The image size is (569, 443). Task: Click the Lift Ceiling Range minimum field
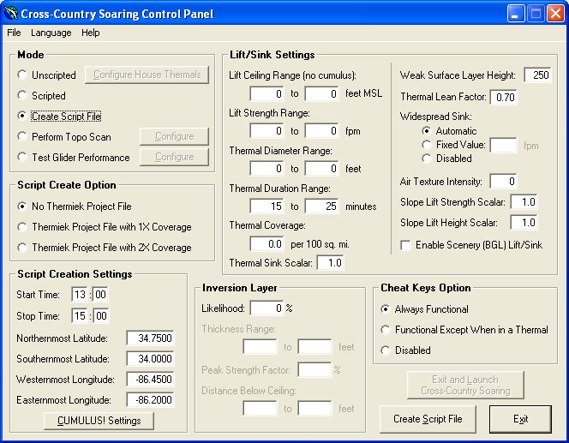click(x=267, y=94)
